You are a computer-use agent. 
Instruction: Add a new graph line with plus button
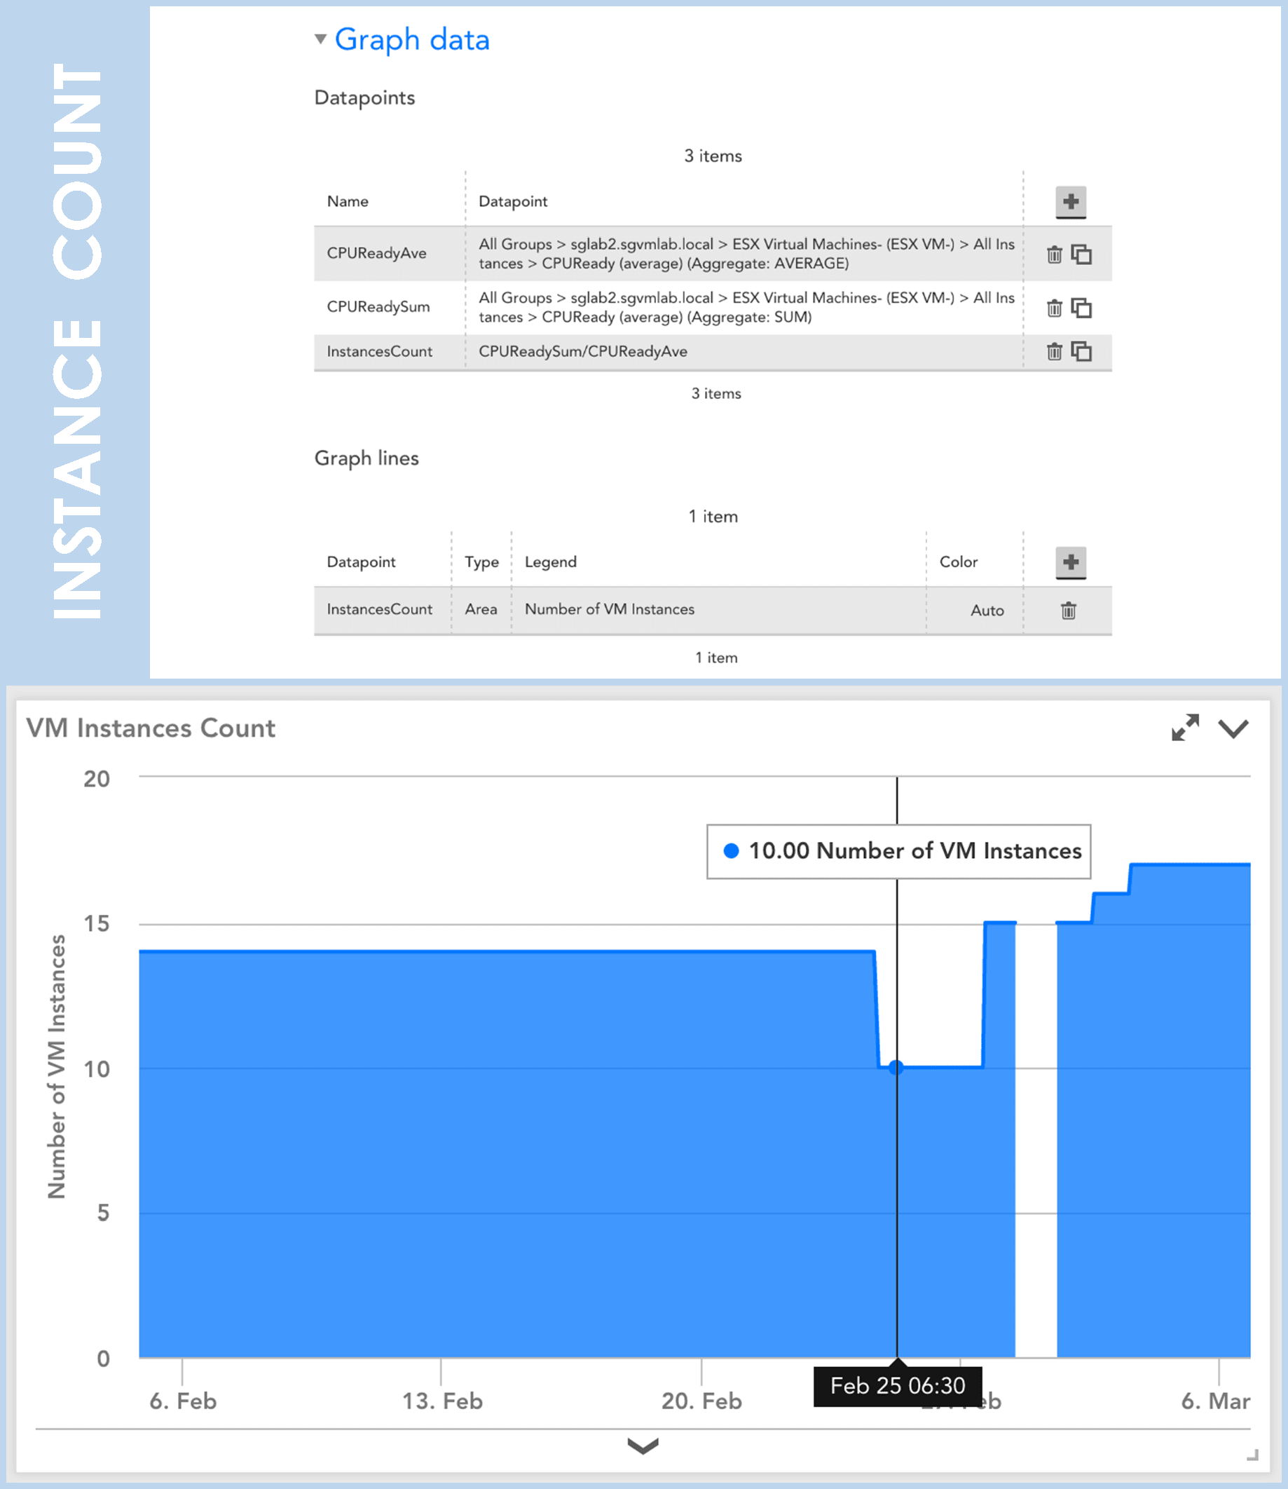[1070, 562]
